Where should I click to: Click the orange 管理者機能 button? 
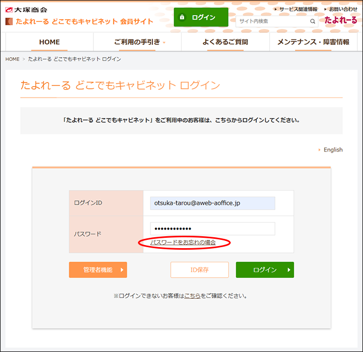98,270
